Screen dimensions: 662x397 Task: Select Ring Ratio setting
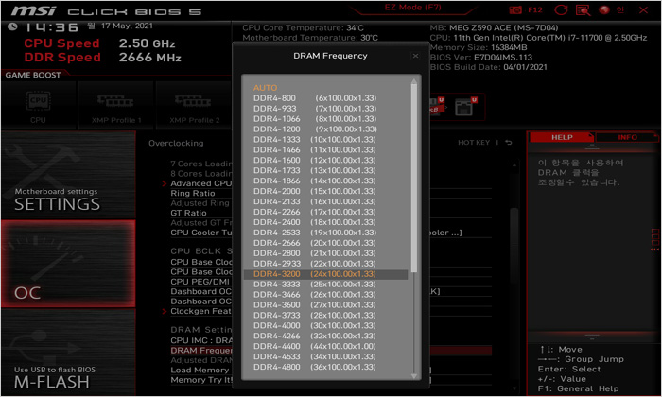(x=193, y=193)
